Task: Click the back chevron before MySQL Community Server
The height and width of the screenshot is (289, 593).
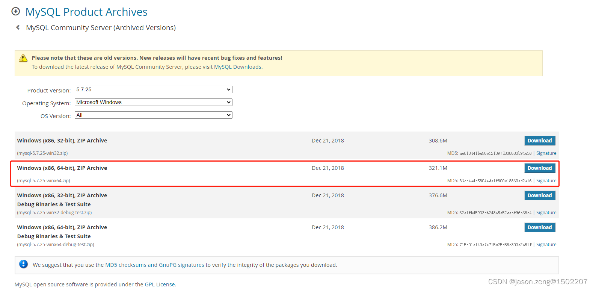Action: 18,27
